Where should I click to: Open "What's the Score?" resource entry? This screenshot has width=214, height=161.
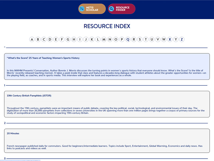[43, 58]
